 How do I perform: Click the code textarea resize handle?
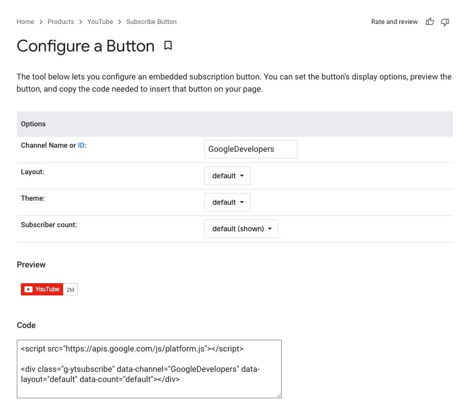click(x=279, y=395)
